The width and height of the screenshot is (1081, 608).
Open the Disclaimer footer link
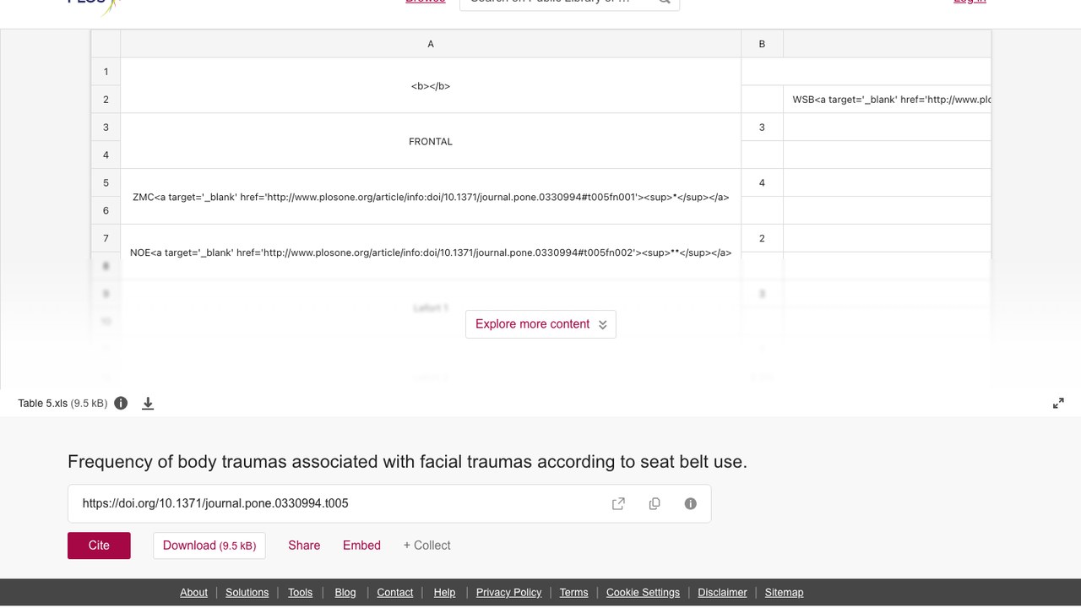722,593
